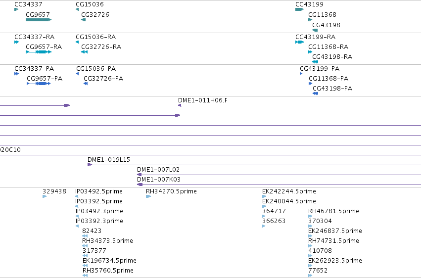Screen dimensions: 421x278
Task: Open EST label 370304
Action: [x=320, y=221]
